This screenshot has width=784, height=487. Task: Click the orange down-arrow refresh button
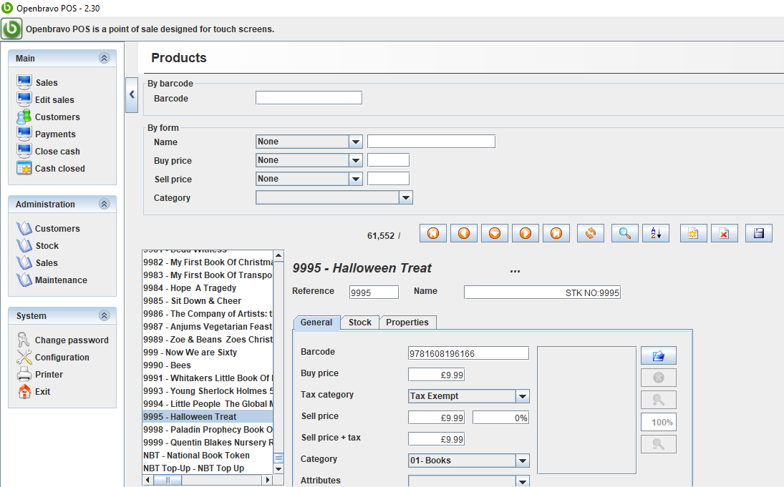pos(495,233)
